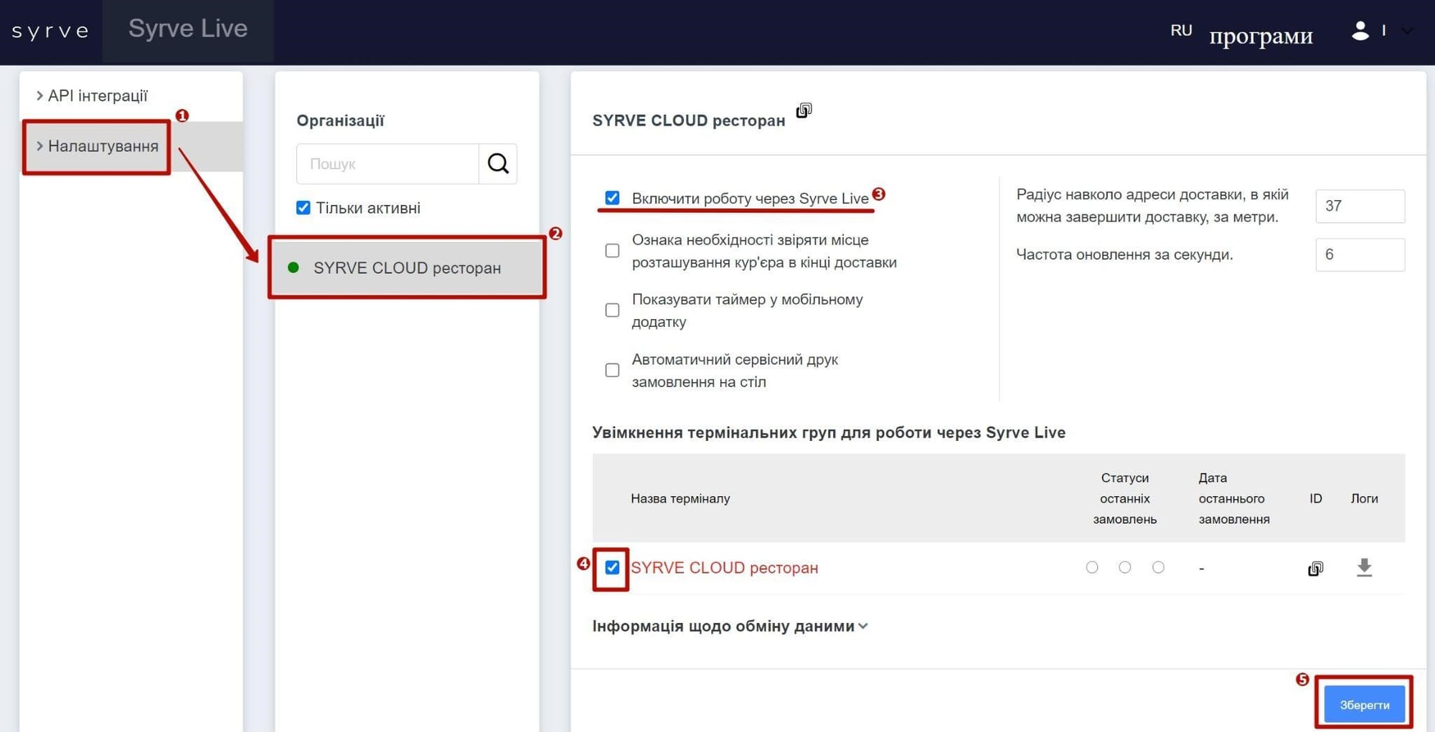Click first order status circle
This screenshot has width=1435, height=732.
pyautogui.click(x=1092, y=567)
